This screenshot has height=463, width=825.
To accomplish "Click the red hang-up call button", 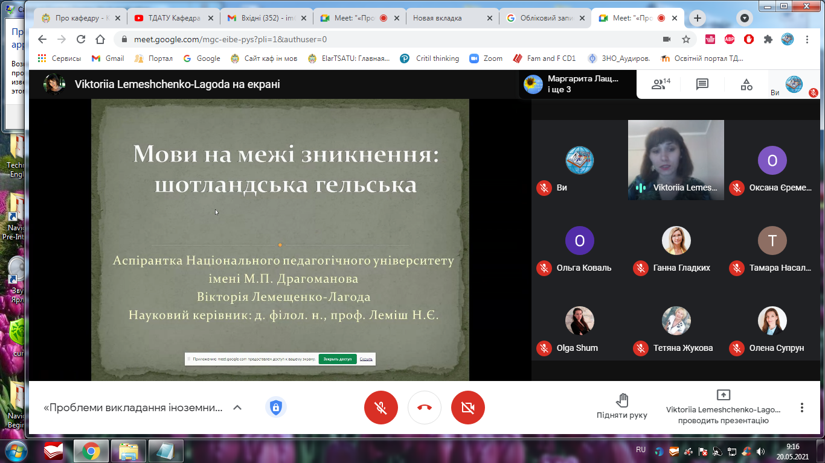I will point(425,408).
